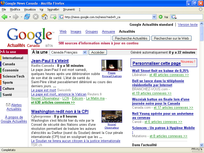Click the new tab toolbar icon
Image resolution: width=204 pixels, height=153 pixels.
click(x=53, y=17)
